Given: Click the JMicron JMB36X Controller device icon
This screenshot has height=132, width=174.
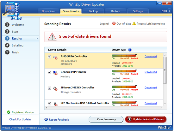Looking at the screenshot, I should 55,89.
